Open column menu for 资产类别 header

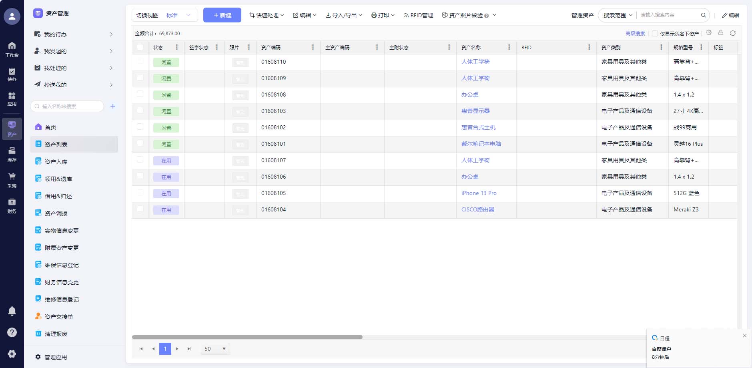point(661,47)
